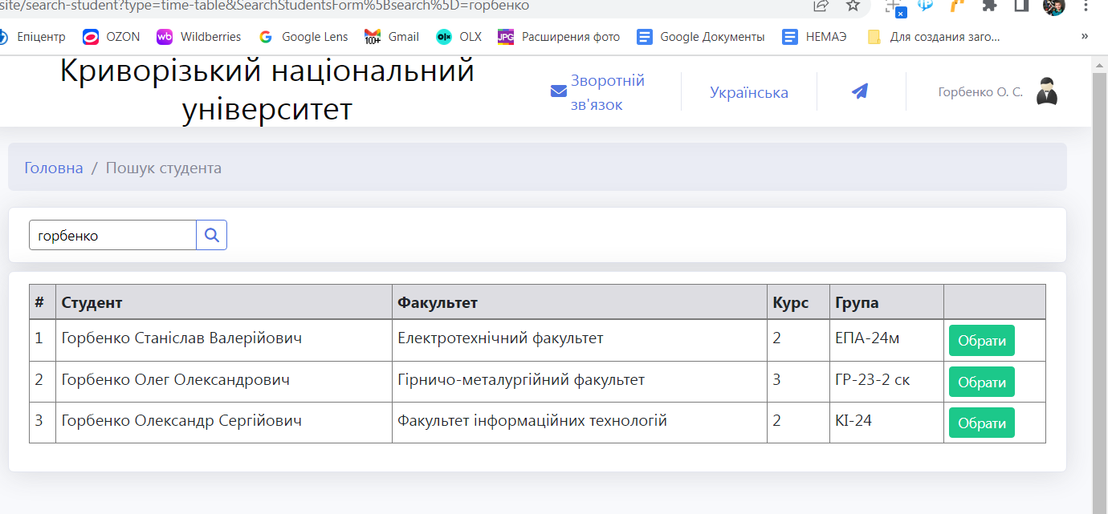Bookmark this page with the star icon

click(x=853, y=6)
